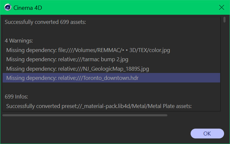230x144 pixels.
Task: Click the 'Cinema 4D' title text
Action: click(x=28, y=8)
